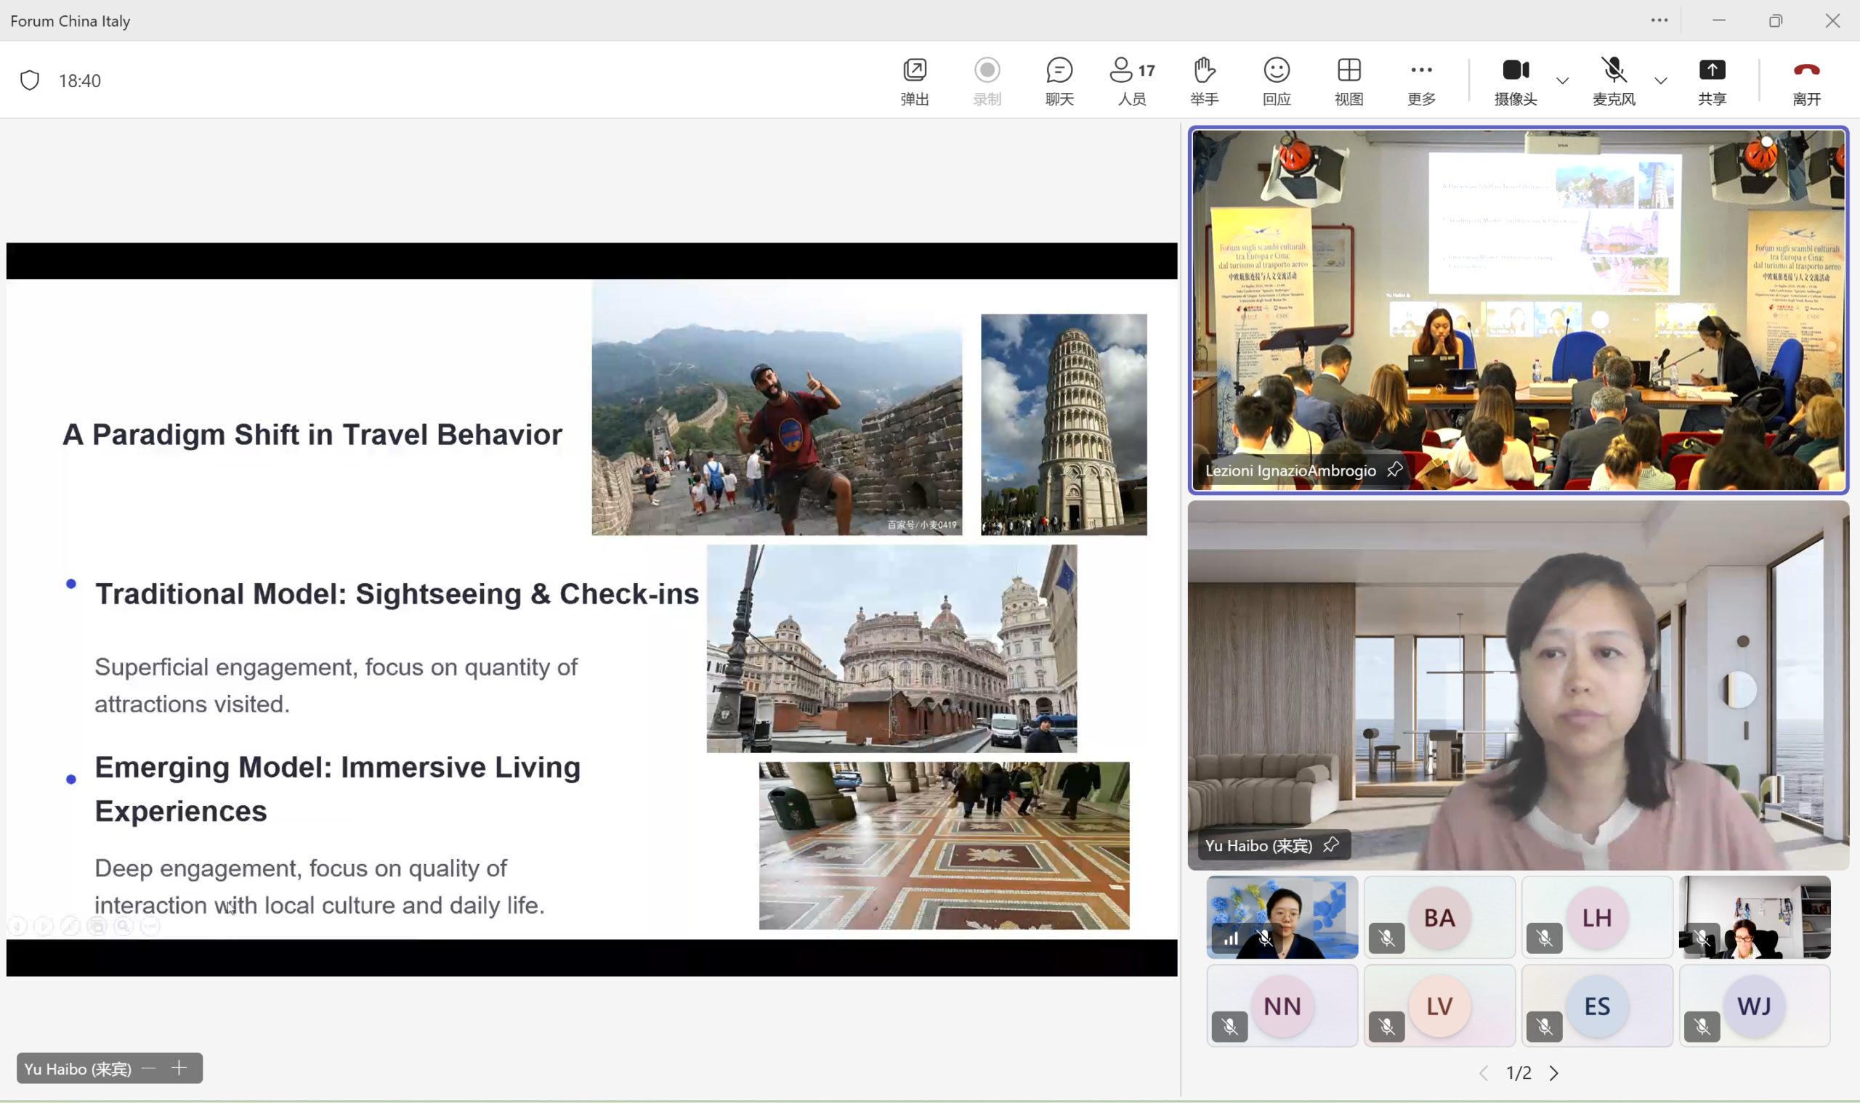The image size is (1860, 1103).
Task: Open the 聊天 chat panel
Action: [x=1059, y=81]
